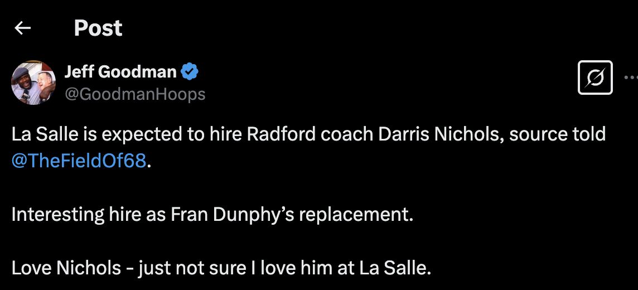This screenshot has width=638, height=290.
Task: Open Grok explain icon on post
Action: (595, 78)
